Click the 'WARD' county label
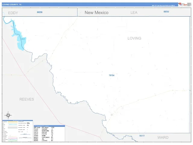The image size is (193, 145). [163, 137]
